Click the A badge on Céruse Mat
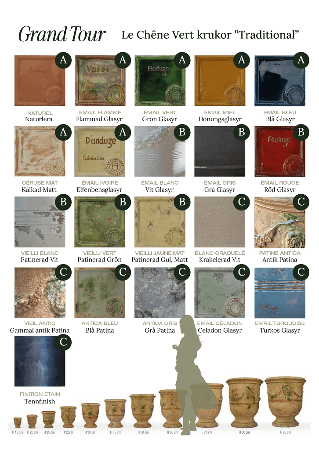The image size is (319, 450). (63, 132)
